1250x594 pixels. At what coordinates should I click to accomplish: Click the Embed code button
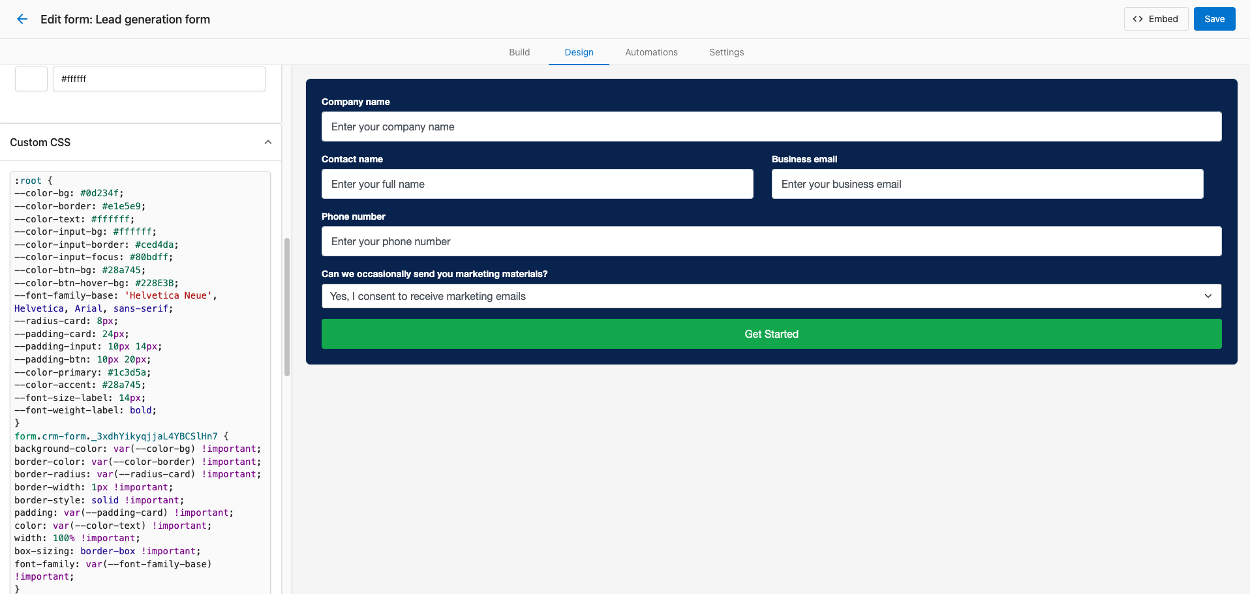(x=1155, y=19)
